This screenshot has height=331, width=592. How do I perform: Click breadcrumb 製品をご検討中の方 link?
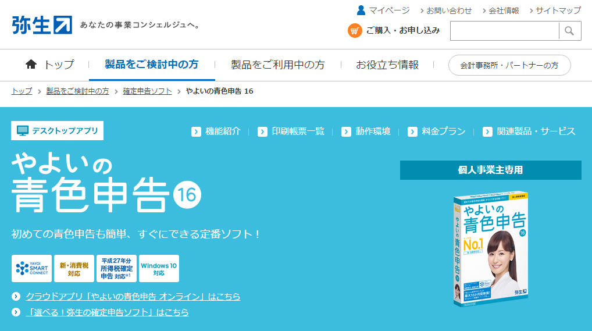coord(77,91)
